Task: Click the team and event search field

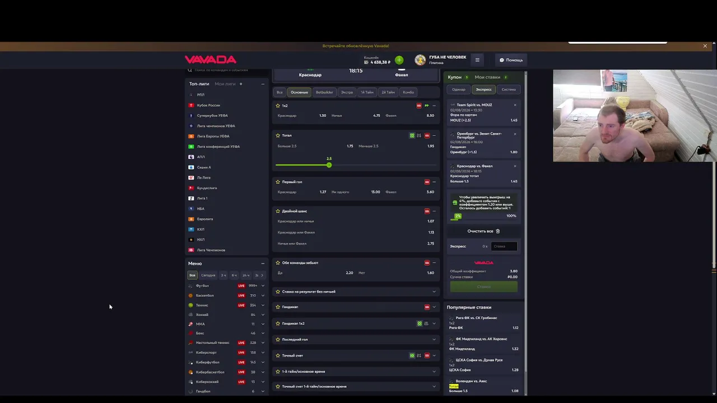Action: coord(226,71)
